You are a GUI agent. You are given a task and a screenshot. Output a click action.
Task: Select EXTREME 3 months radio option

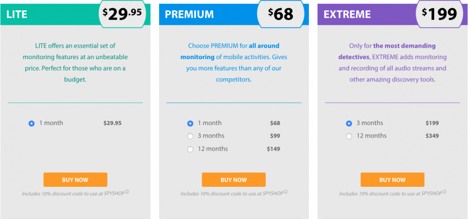coord(349,124)
